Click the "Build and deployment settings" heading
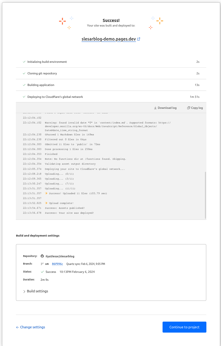221x346 pixels. (38, 236)
